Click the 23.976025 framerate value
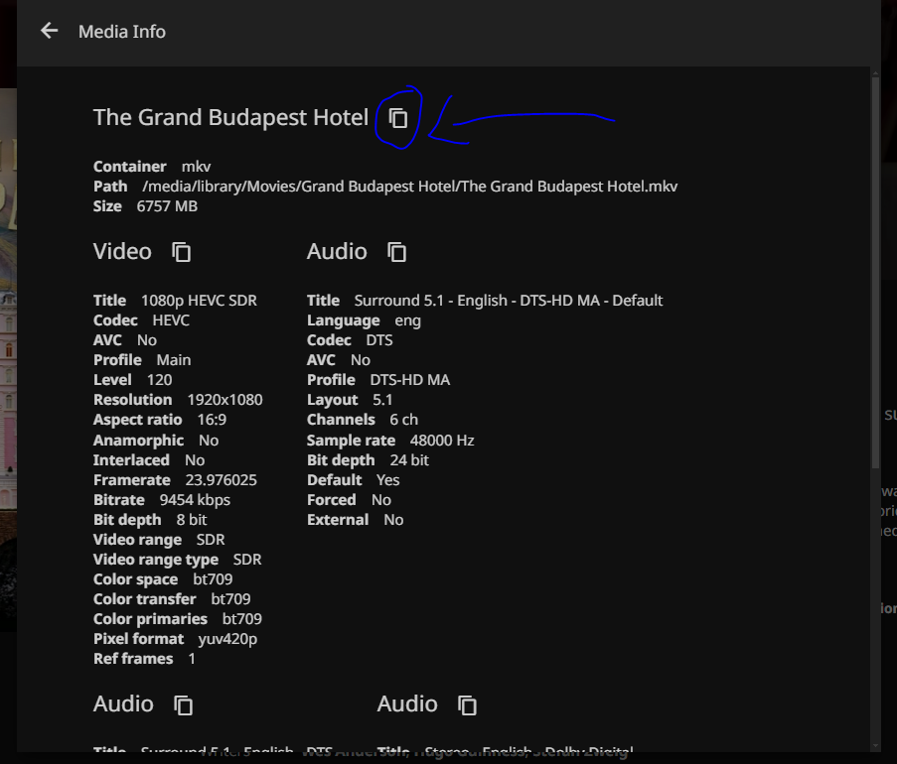The height and width of the screenshot is (764, 897). [x=221, y=480]
